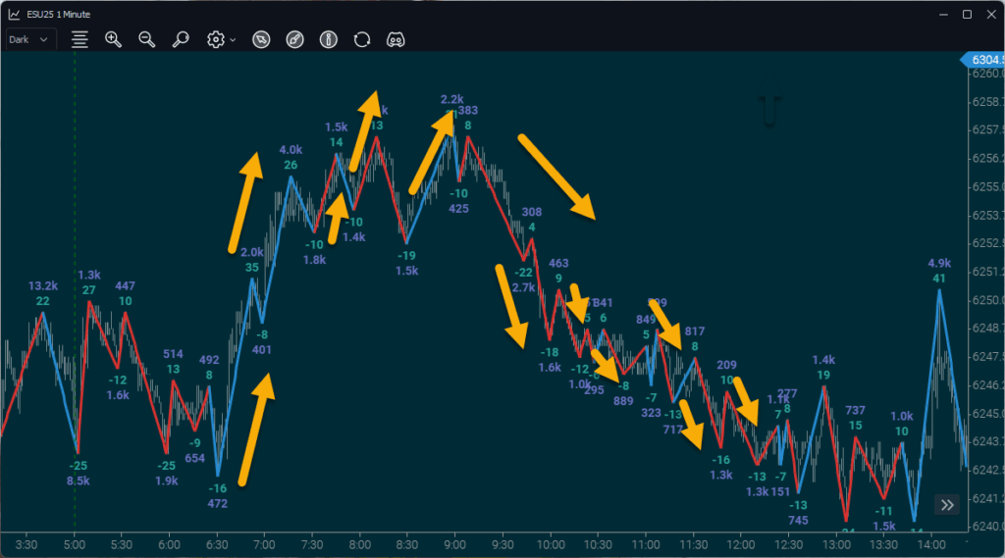The width and height of the screenshot is (1005, 558).
Task: Click the 3:30 time axis label
Action: (x=26, y=545)
